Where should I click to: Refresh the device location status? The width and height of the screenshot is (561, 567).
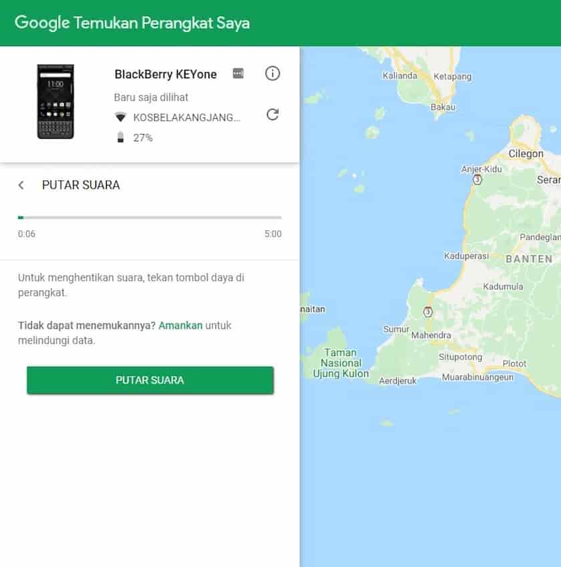pyautogui.click(x=272, y=115)
